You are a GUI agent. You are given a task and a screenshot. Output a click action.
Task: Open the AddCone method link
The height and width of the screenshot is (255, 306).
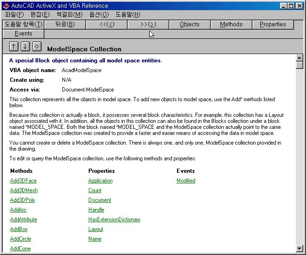pos(20,249)
